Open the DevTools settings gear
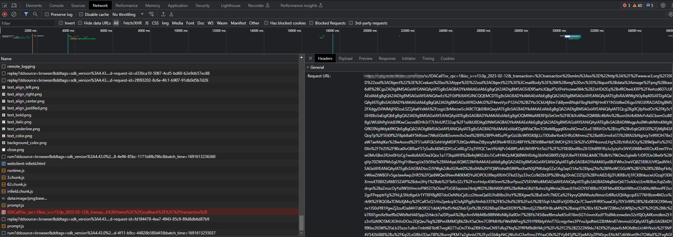 point(663,5)
